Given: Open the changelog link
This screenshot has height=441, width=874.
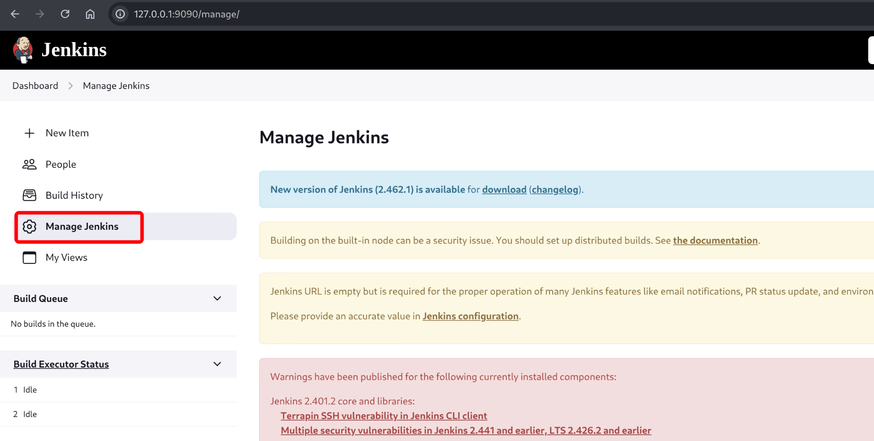Looking at the screenshot, I should 555,190.
